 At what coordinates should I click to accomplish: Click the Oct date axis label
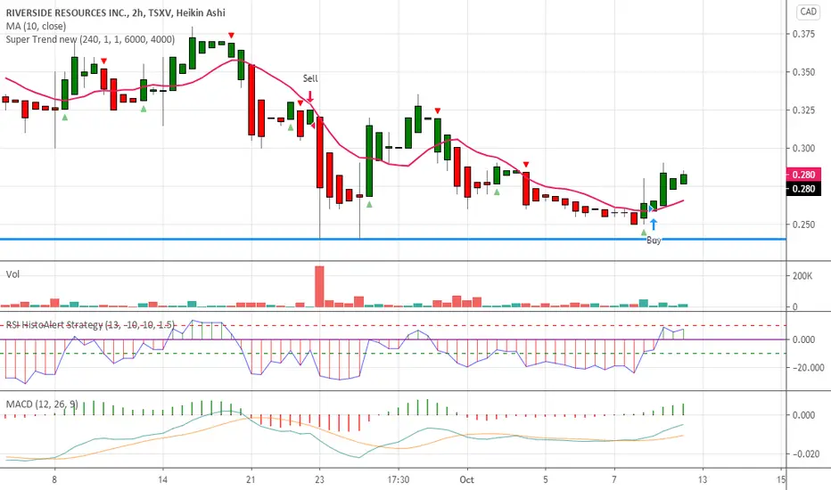tap(467, 479)
